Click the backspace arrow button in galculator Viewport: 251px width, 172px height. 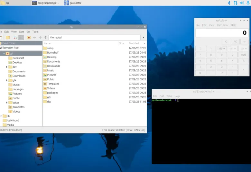coord(244,41)
